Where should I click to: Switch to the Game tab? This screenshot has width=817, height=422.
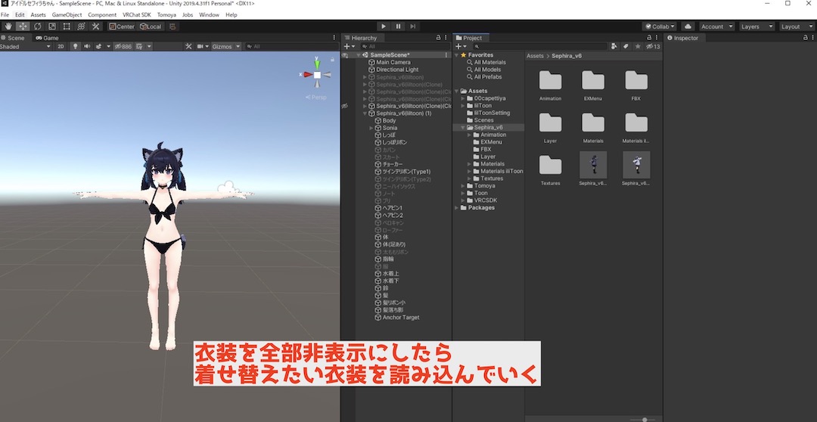(x=47, y=38)
